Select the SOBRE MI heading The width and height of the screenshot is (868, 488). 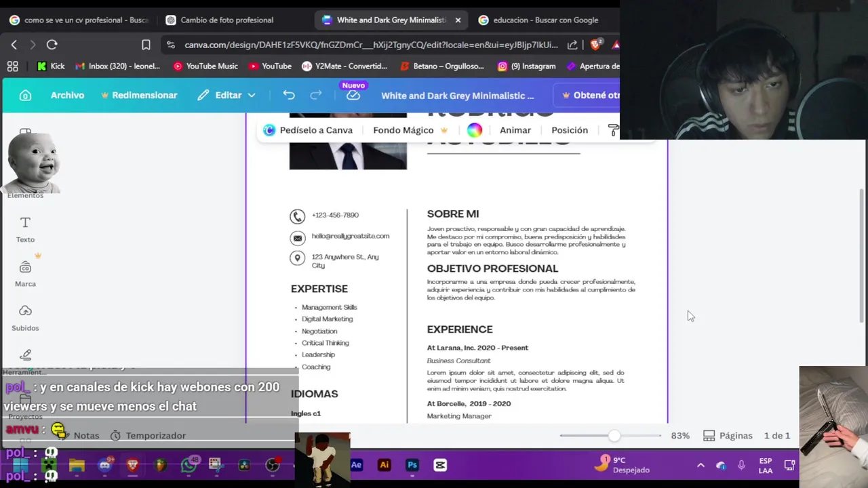coord(453,214)
